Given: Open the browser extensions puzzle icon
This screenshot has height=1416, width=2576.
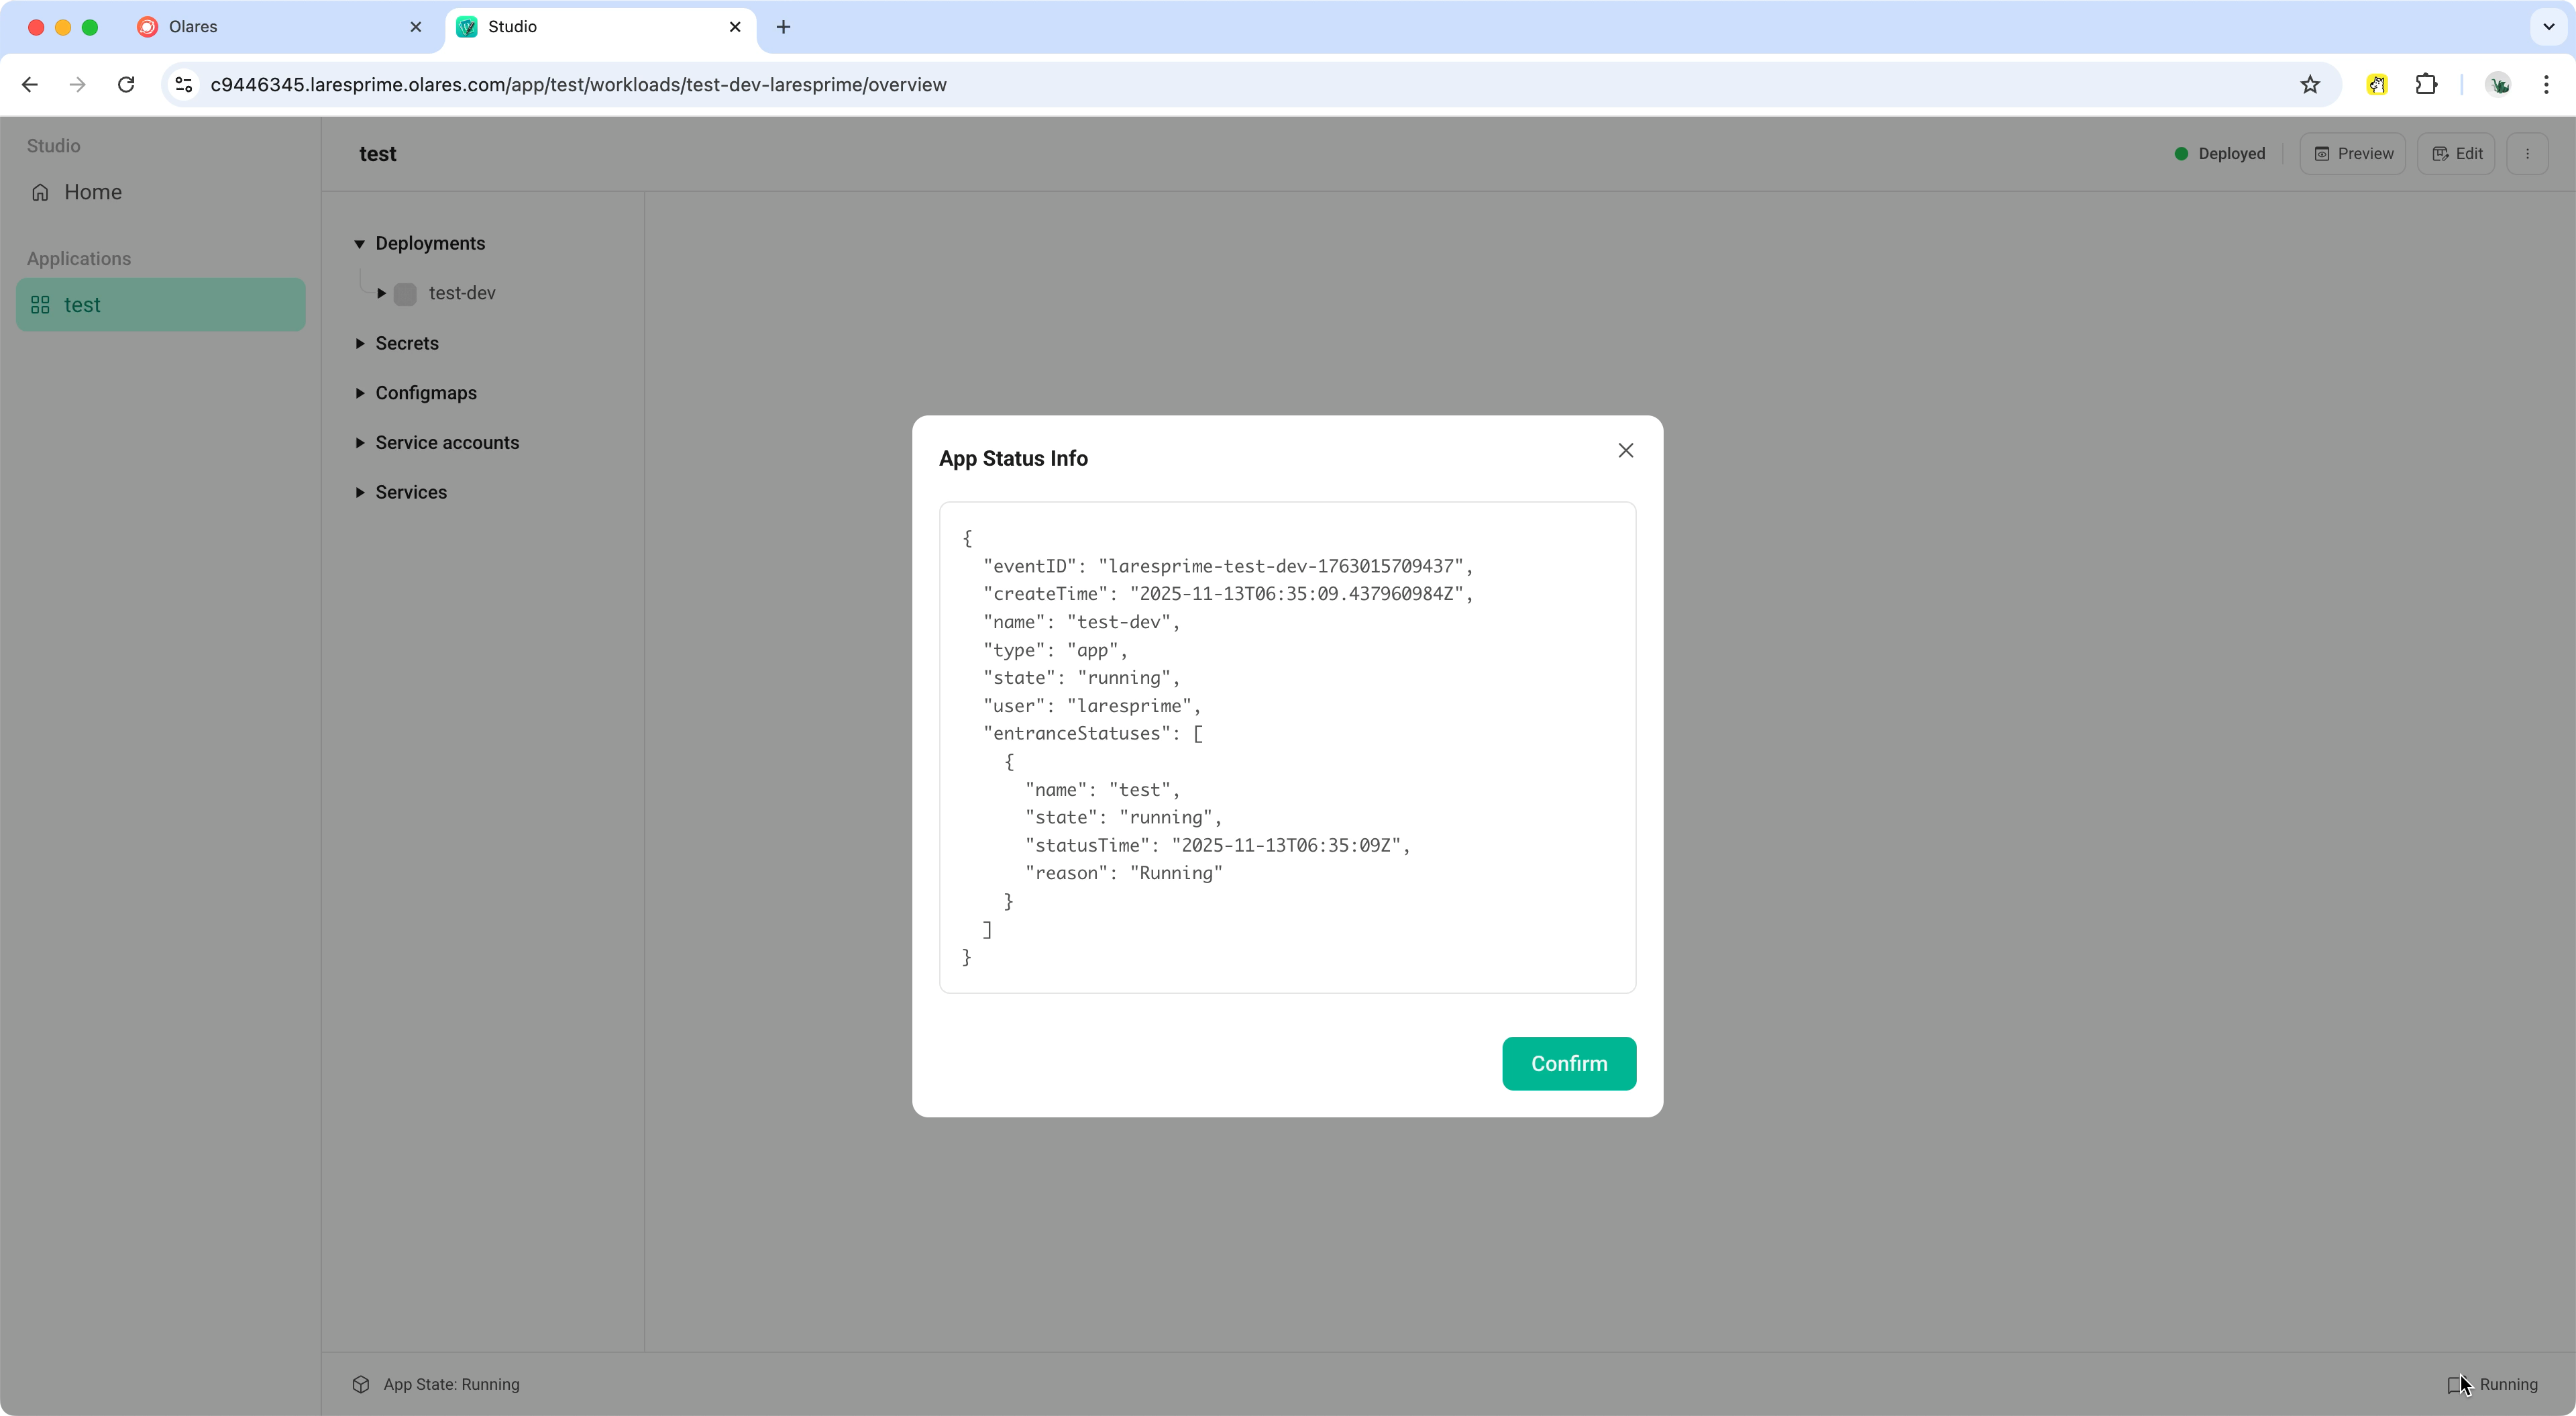Looking at the screenshot, I should (2426, 85).
